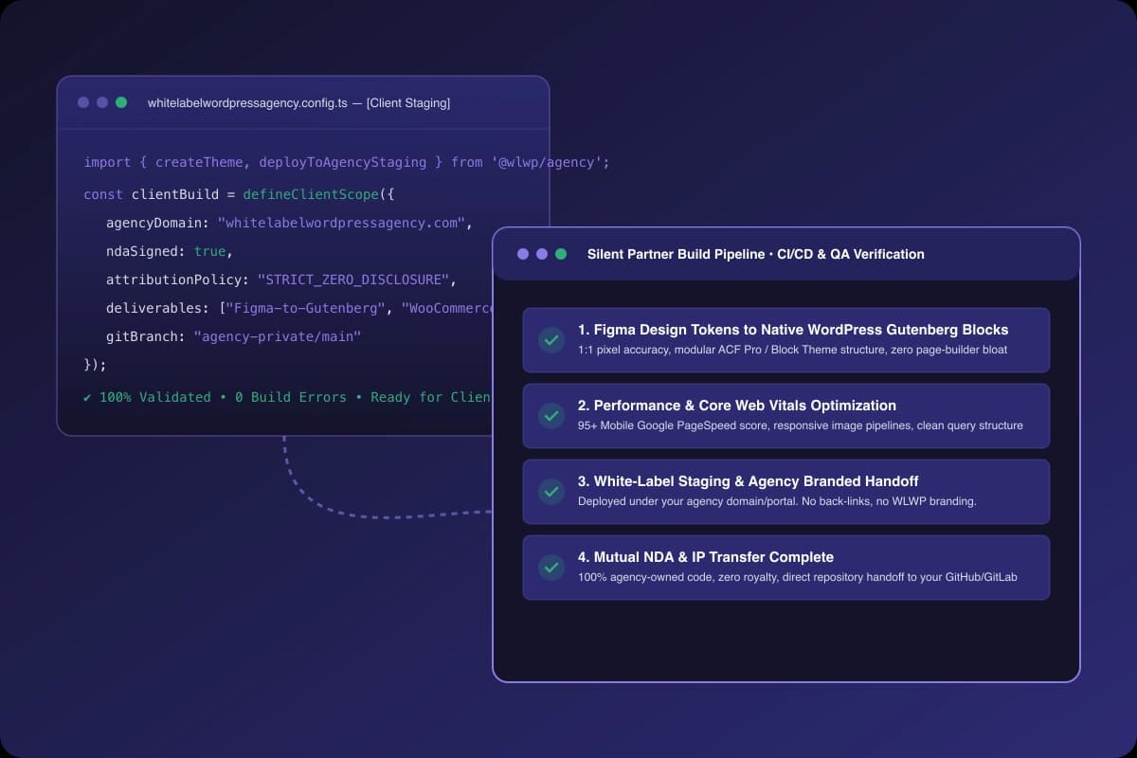Image resolution: width=1137 pixels, height=758 pixels.
Task: Click the ndaSigned: true line
Action: [170, 251]
